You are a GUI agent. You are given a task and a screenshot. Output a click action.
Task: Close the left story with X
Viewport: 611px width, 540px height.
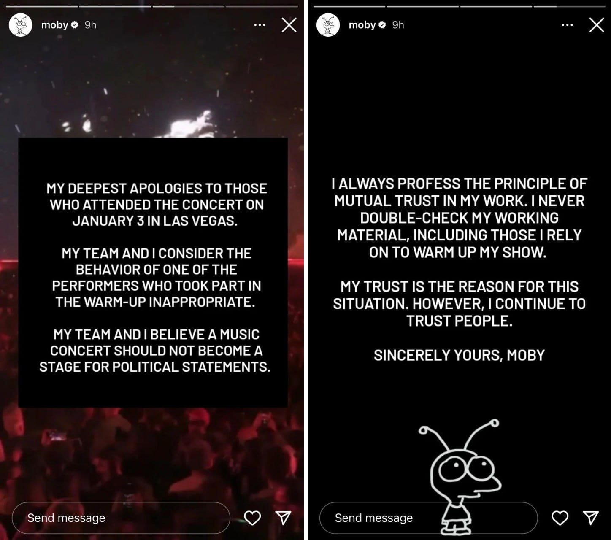point(289,25)
